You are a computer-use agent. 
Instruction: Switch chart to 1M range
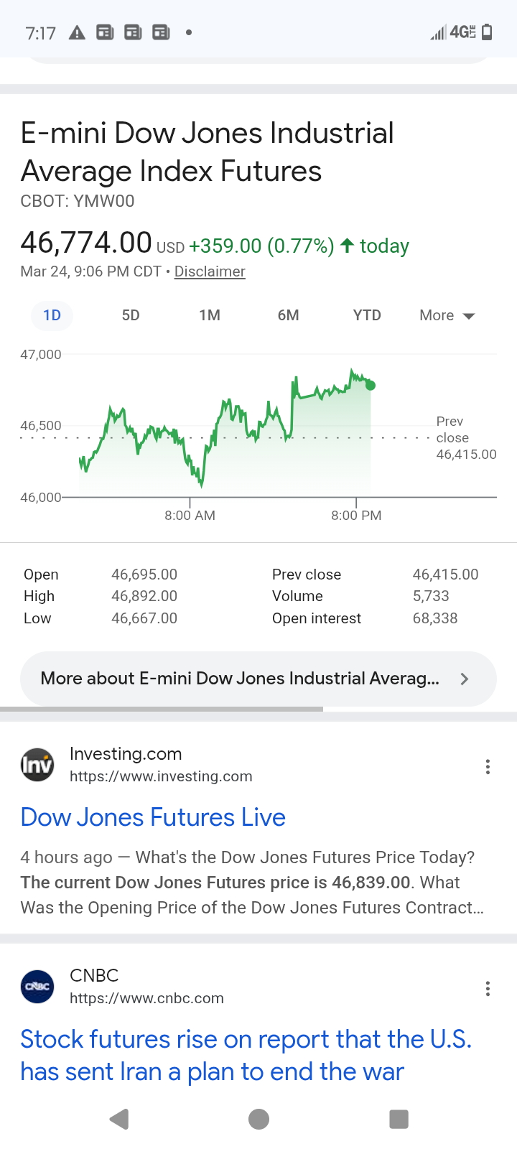click(x=210, y=315)
